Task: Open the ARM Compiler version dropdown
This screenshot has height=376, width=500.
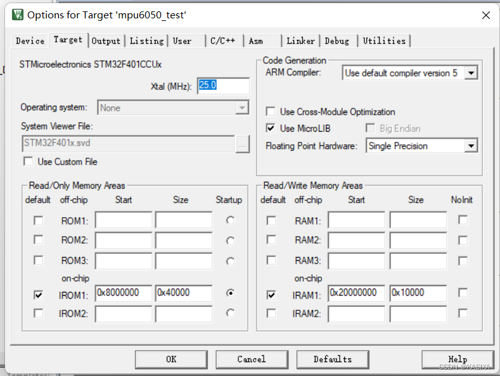Action: [471, 73]
